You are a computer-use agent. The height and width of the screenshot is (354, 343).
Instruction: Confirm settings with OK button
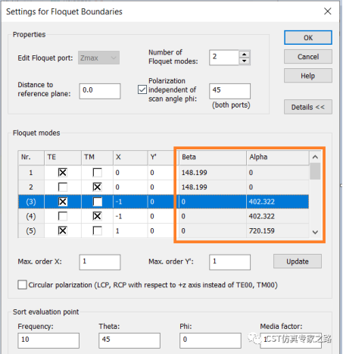pyautogui.click(x=308, y=38)
